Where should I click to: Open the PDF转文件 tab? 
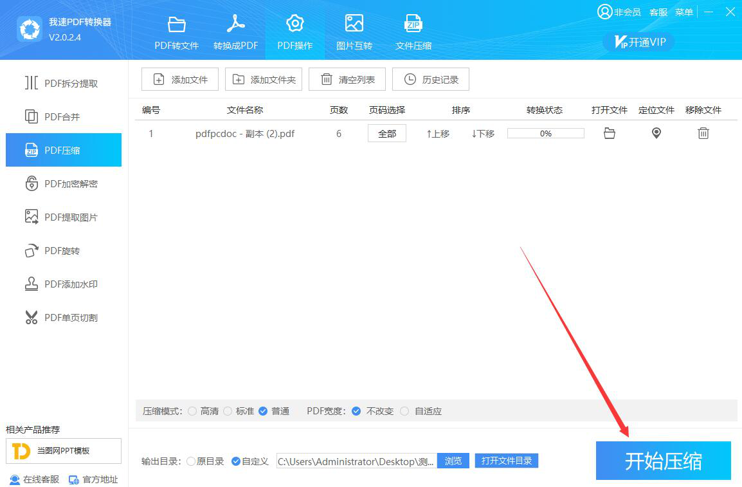point(177,33)
